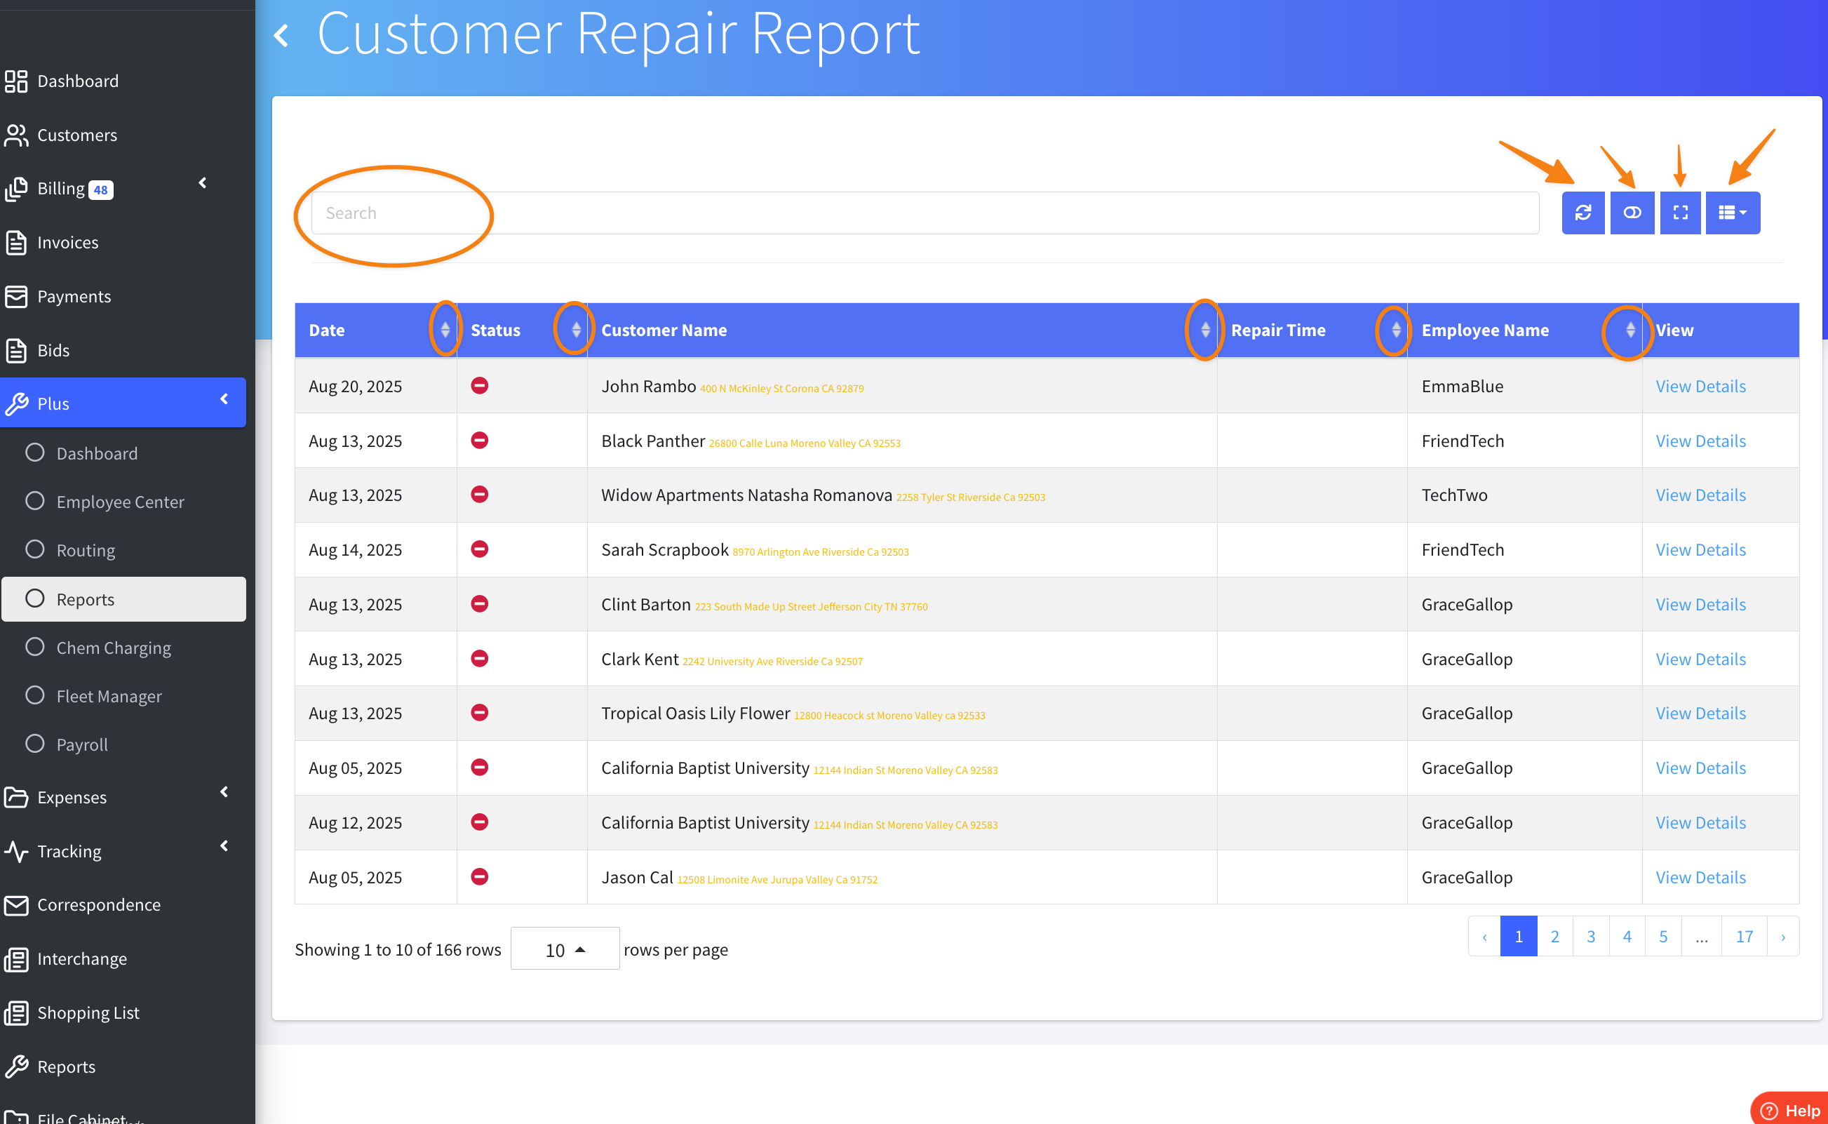Open View Details for Black Panther
The image size is (1828, 1124).
tap(1700, 441)
